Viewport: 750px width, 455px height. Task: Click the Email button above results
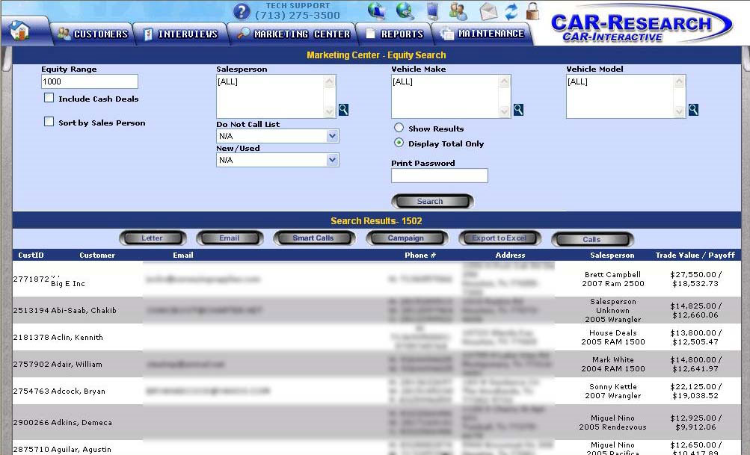[x=230, y=238]
